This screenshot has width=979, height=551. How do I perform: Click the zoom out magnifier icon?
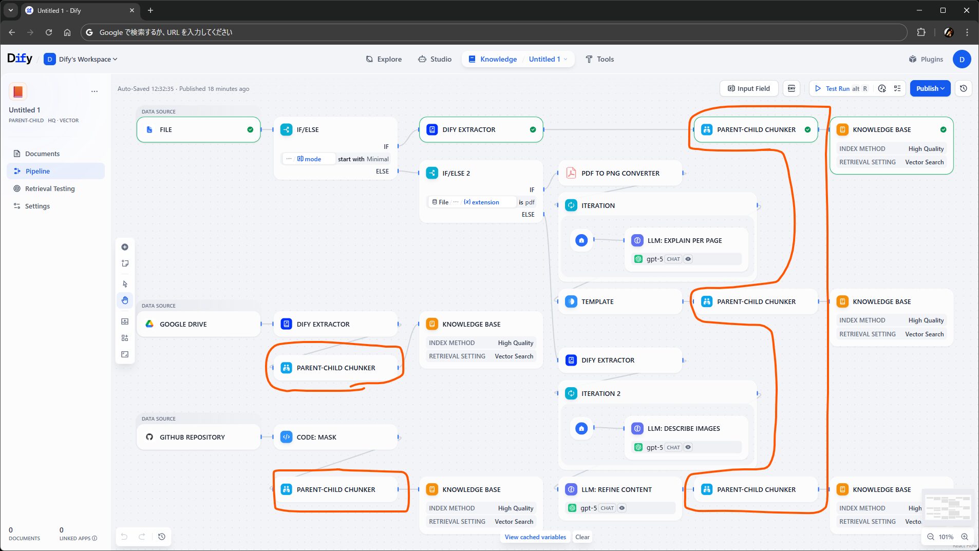[930, 537]
